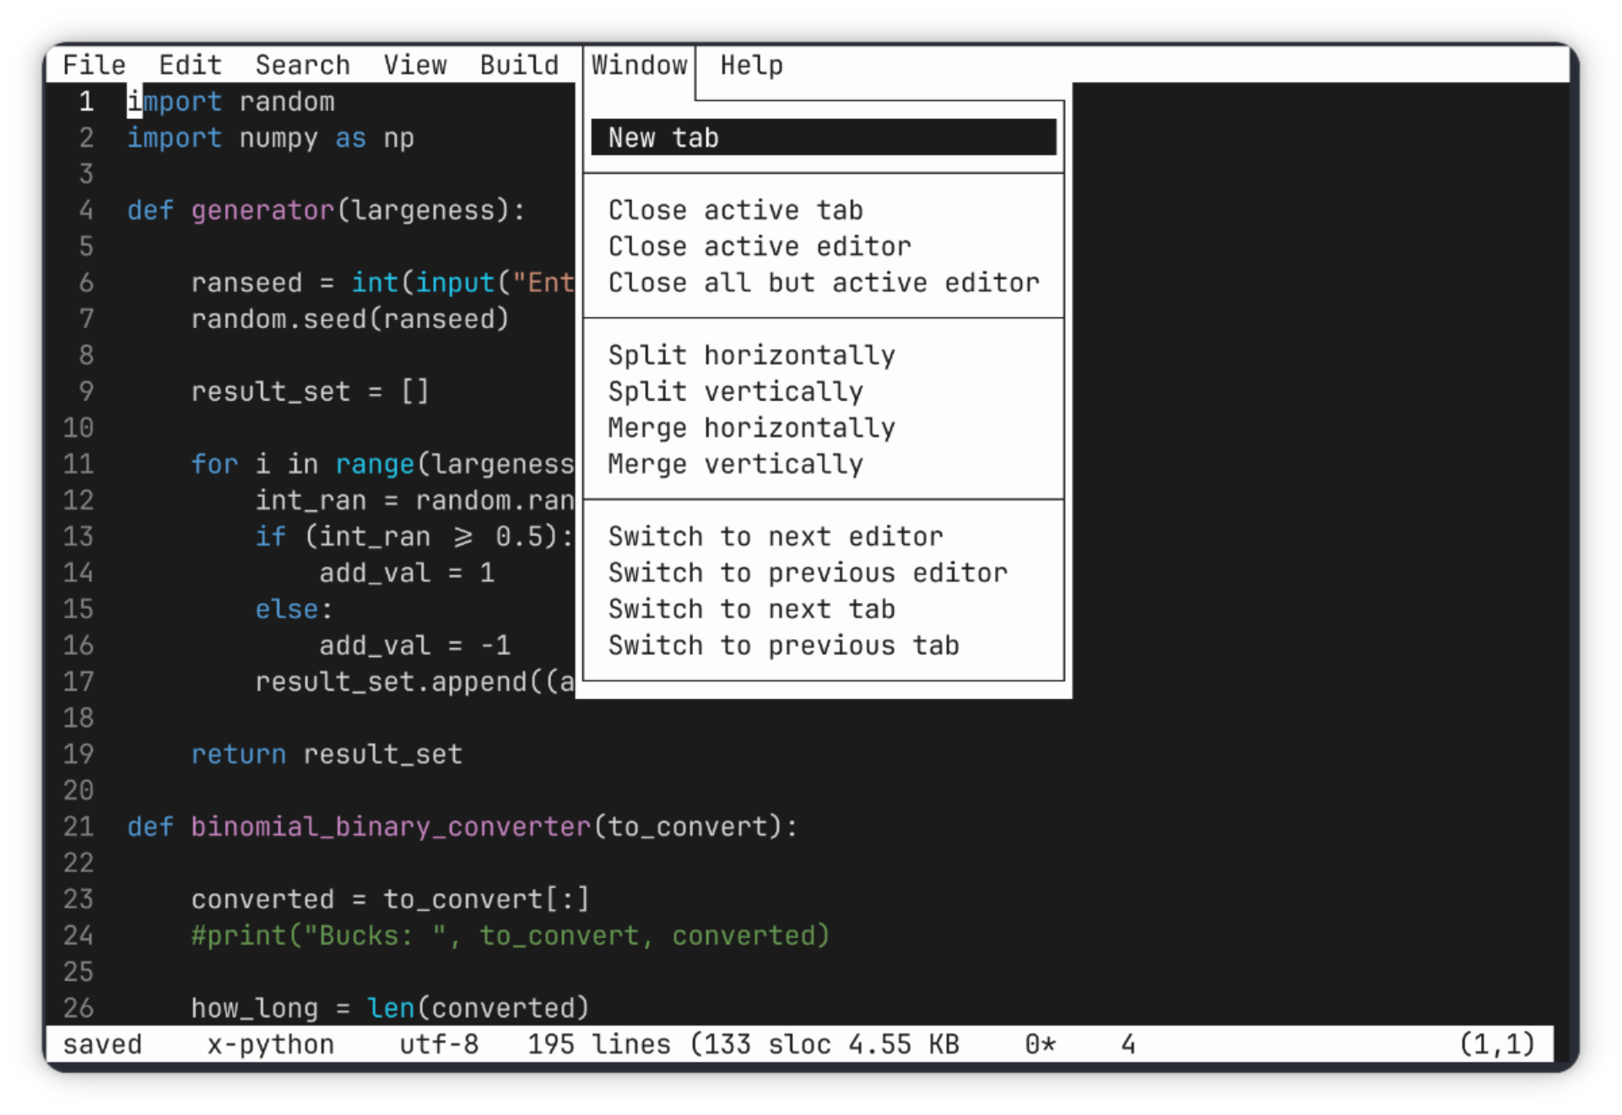Viewport: 1622px width, 1115px height.
Task: Switch to the previous tab
Action: tap(783, 645)
